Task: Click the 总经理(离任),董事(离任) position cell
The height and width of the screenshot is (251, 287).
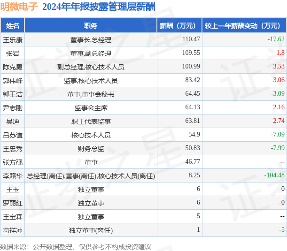Action: [91, 176]
